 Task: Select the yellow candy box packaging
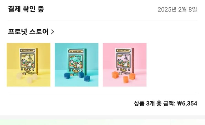29,62
